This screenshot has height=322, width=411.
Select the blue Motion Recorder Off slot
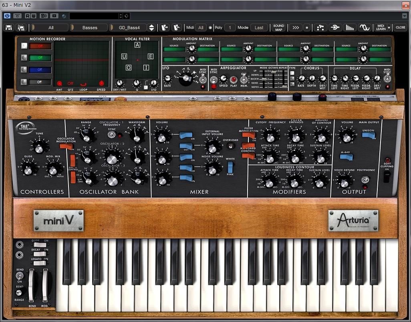coord(40,70)
